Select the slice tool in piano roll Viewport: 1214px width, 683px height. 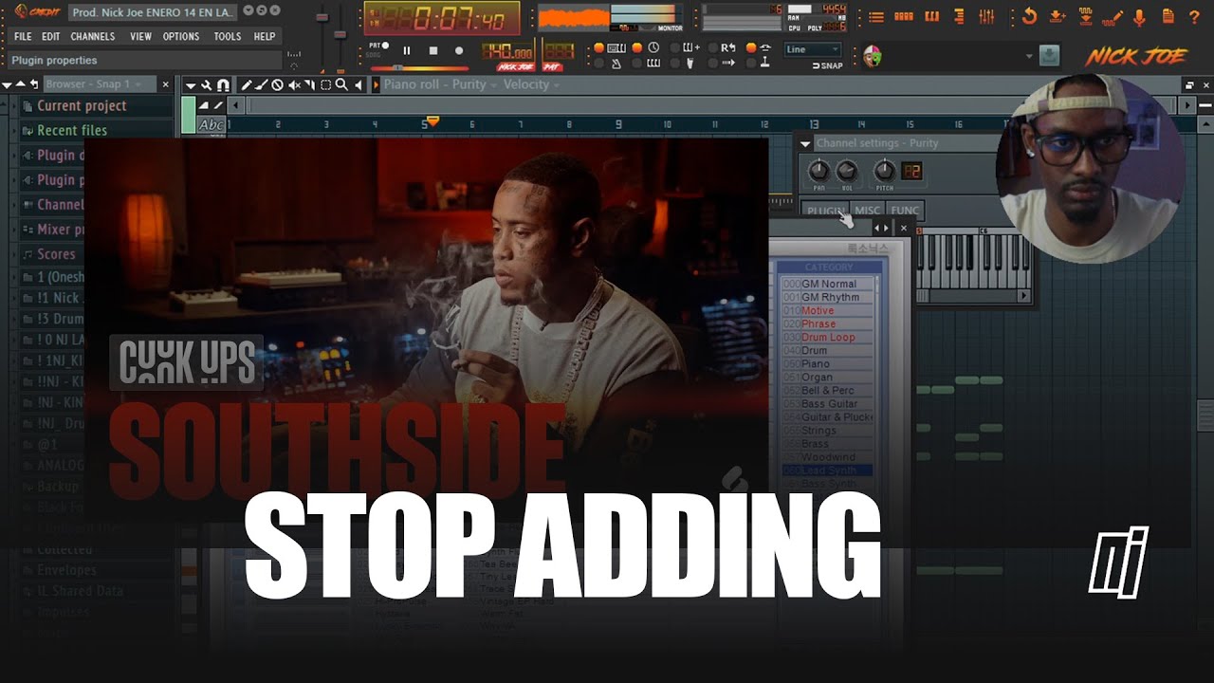pyautogui.click(x=310, y=85)
